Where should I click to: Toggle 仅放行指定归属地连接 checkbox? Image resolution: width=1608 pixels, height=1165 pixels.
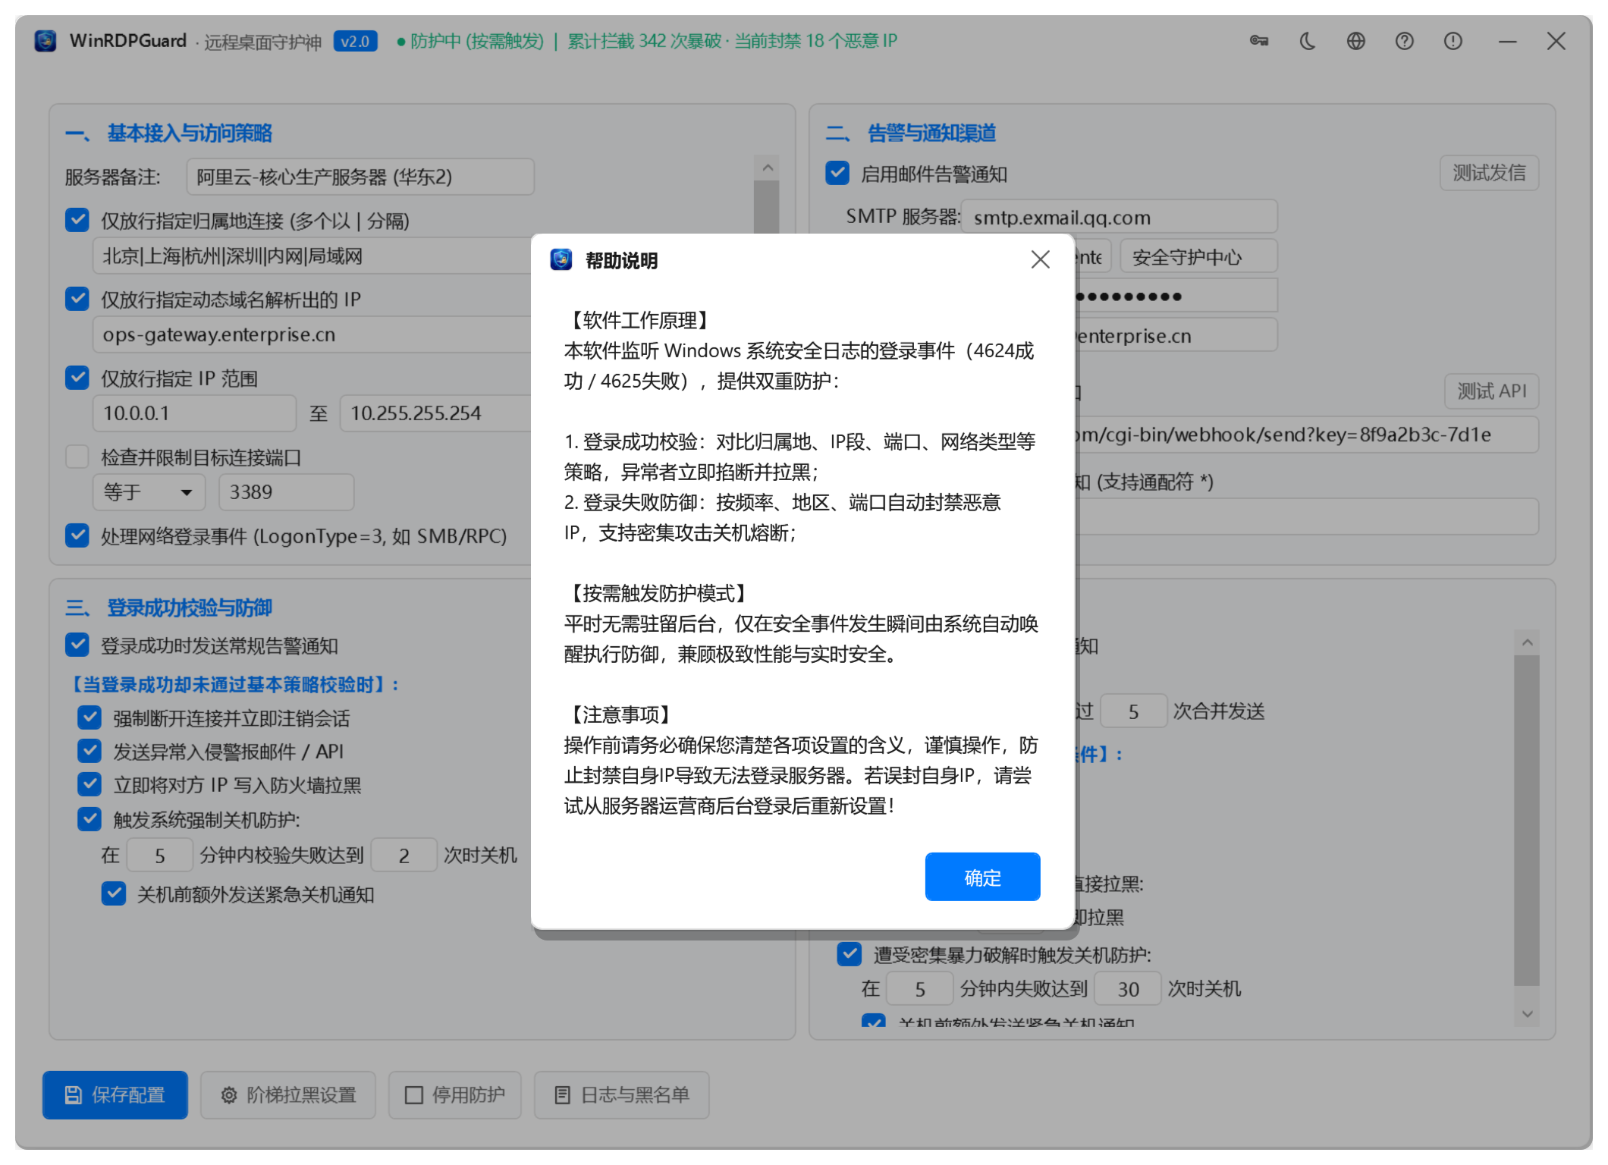click(77, 220)
